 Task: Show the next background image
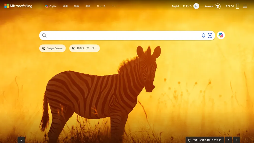click(x=236, y=140)
